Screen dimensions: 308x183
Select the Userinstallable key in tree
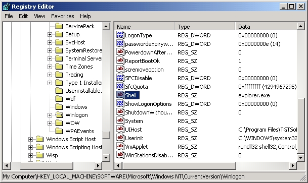[83, 91]
